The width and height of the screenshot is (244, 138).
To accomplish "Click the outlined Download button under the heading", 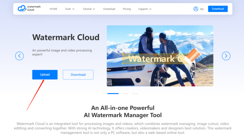I will [78, 75].
